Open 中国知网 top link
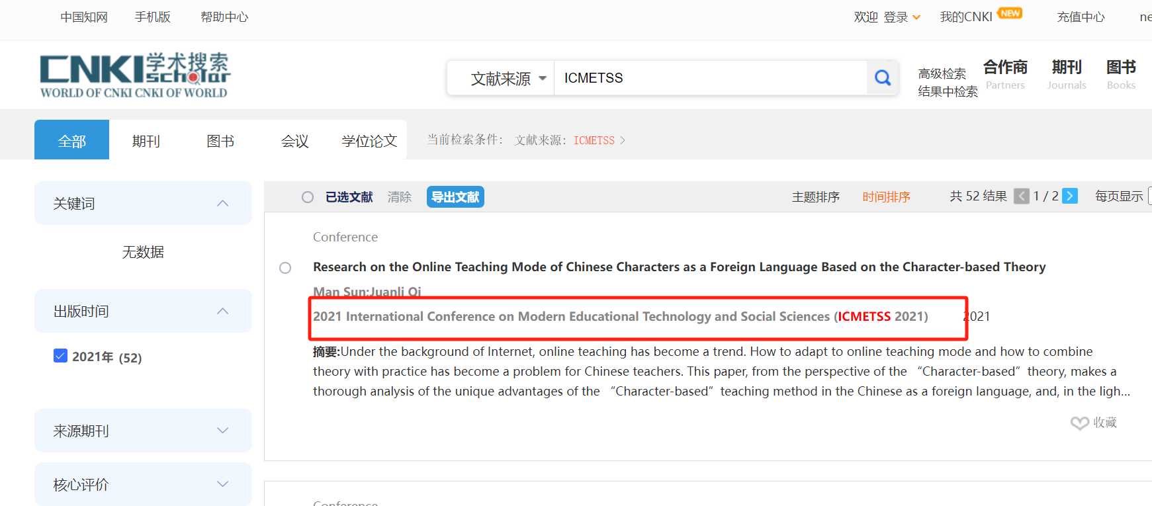This screenshot has height=506, width=1152. pyautogui.click(x=84, y=17)
